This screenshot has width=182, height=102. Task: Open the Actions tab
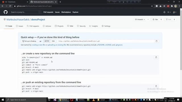tap(47, 26)
